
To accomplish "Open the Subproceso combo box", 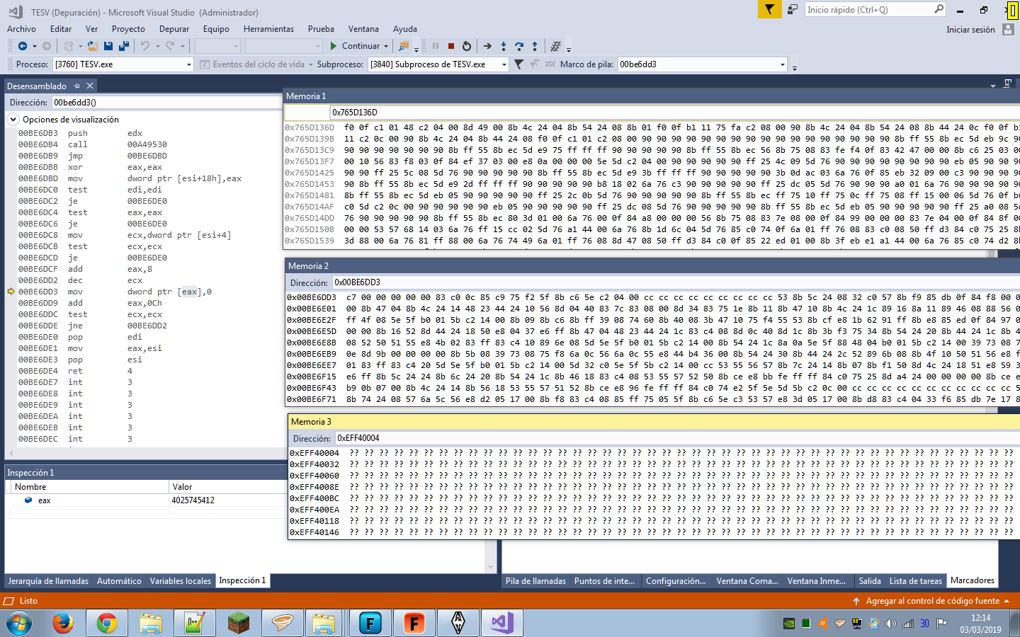I will click(438, 64).
